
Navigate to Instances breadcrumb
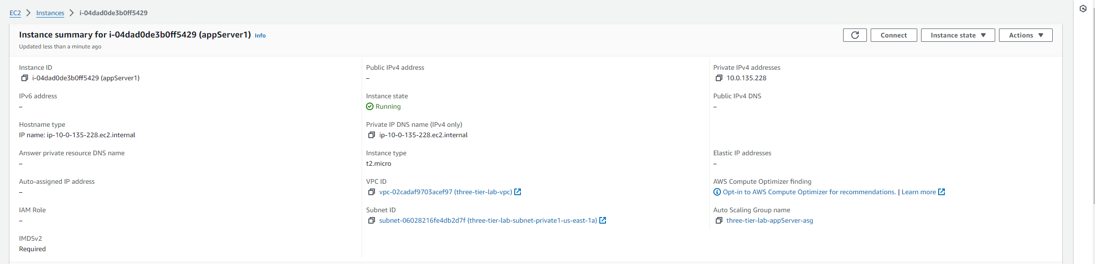point(50,13)
